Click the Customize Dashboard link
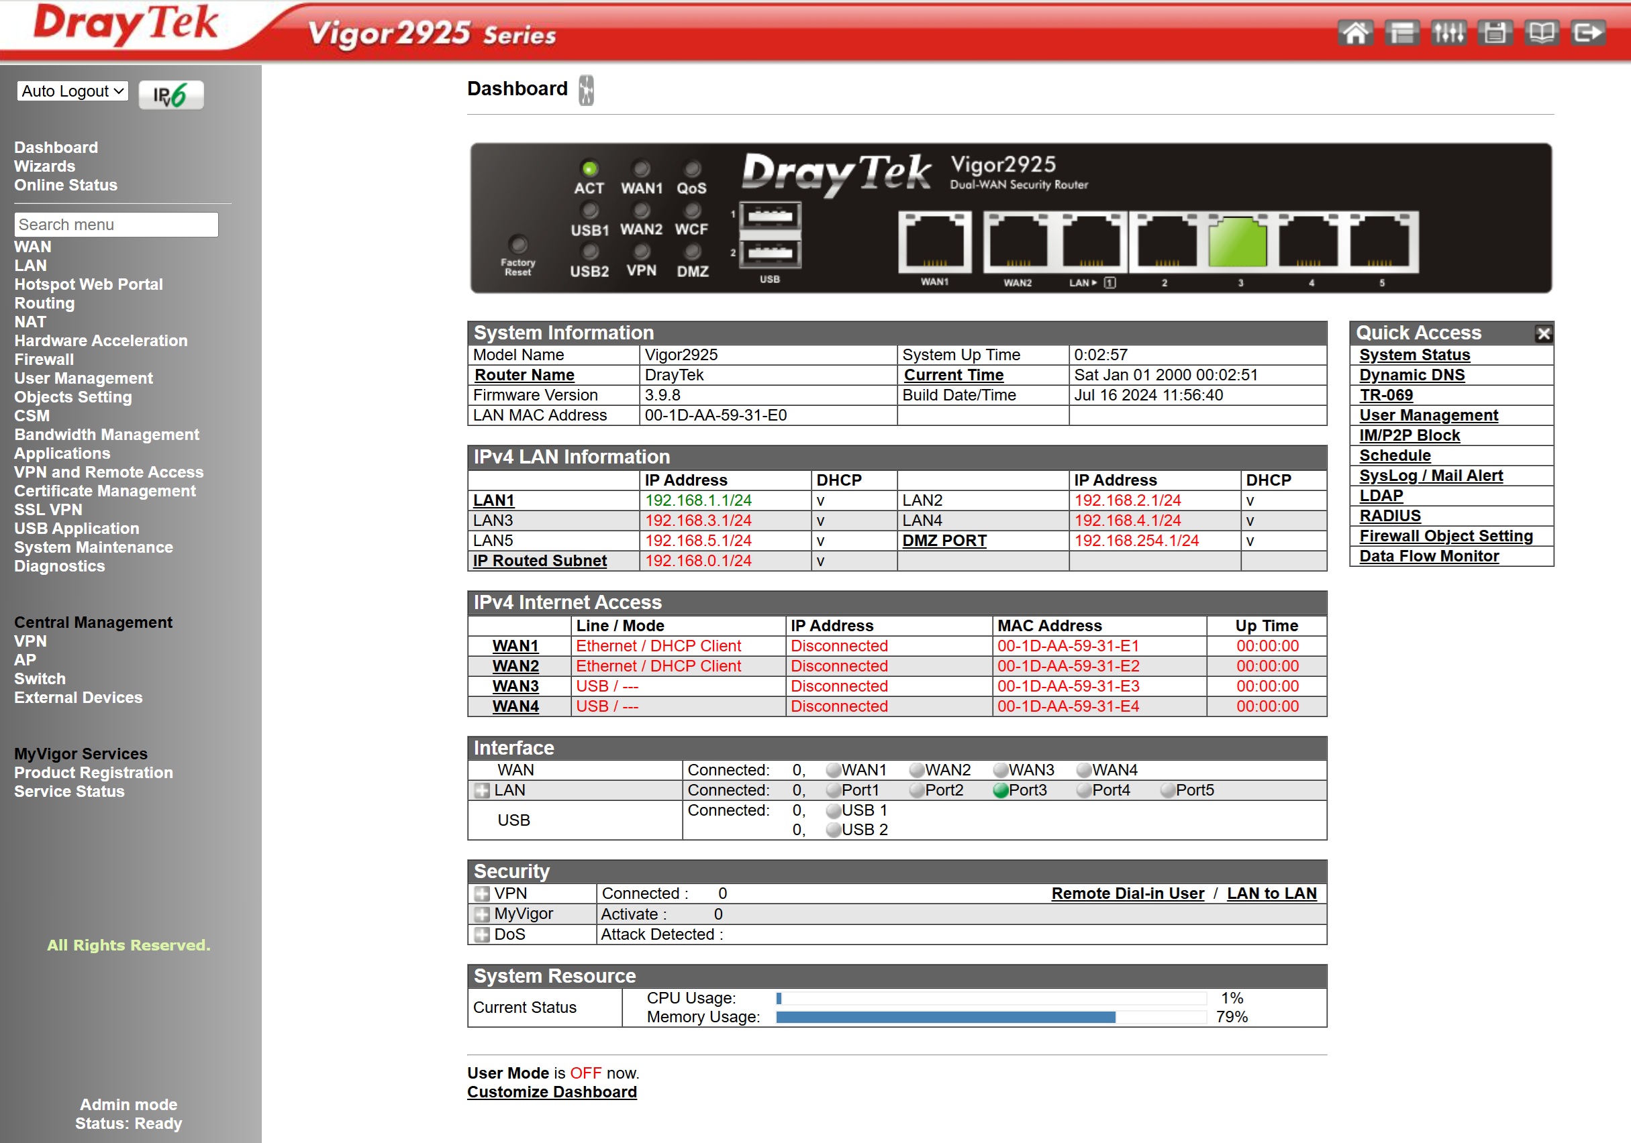 coord(552,1092)
